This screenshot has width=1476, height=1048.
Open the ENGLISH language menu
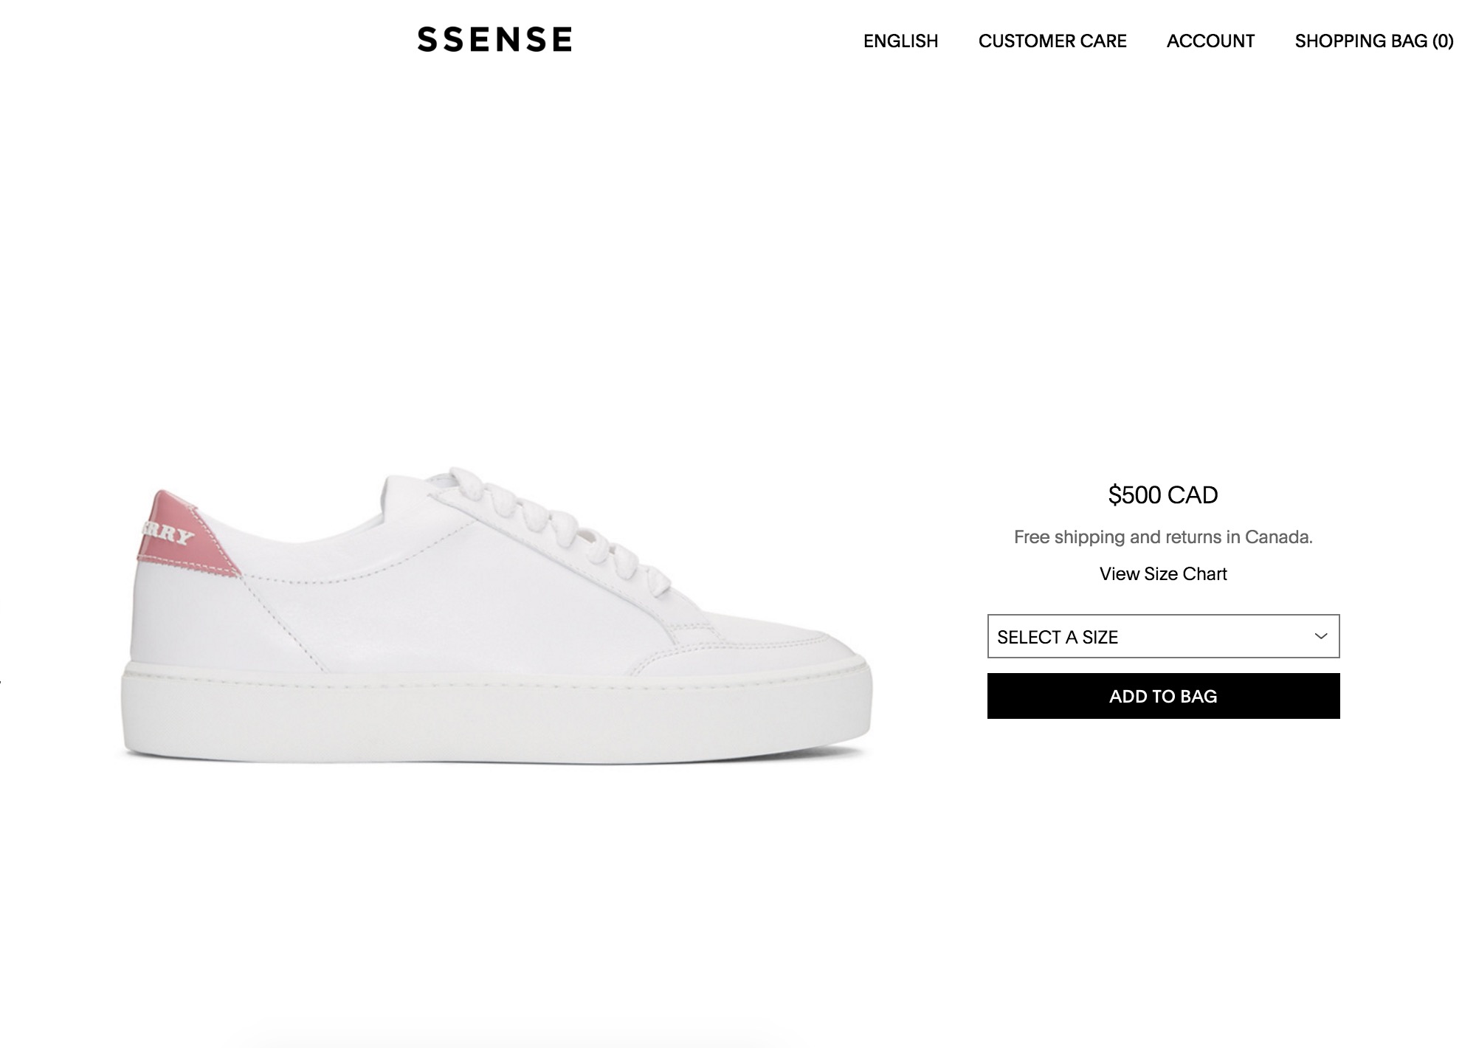[900, 41]
